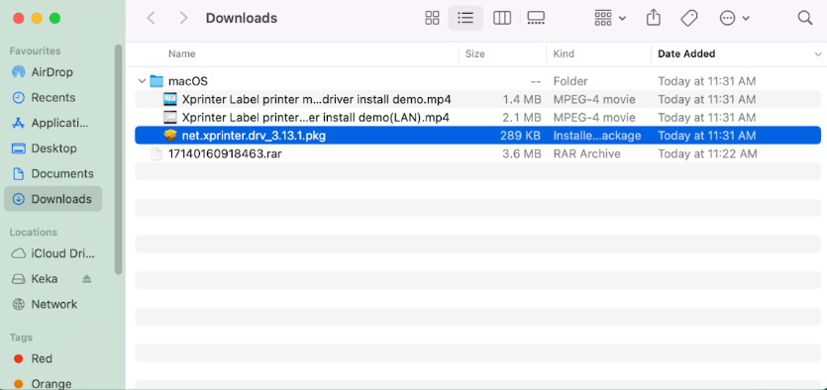Click the Installe...ackage kind cell
The height and width of the screenshot is (390, 827).
pos(597,136)
